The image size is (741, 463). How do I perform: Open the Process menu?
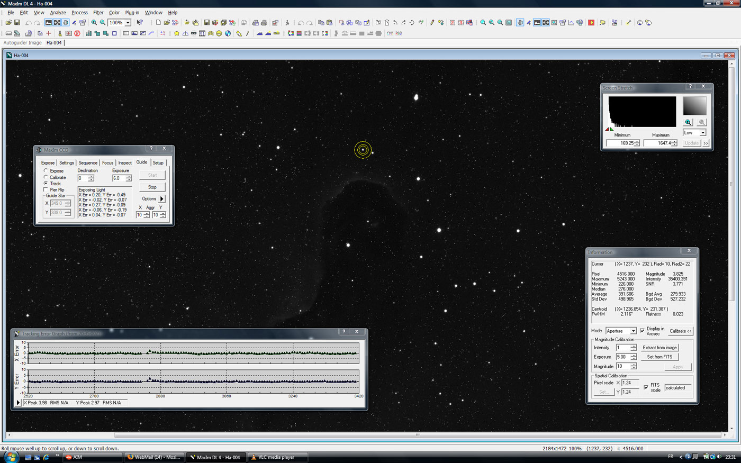79,13
